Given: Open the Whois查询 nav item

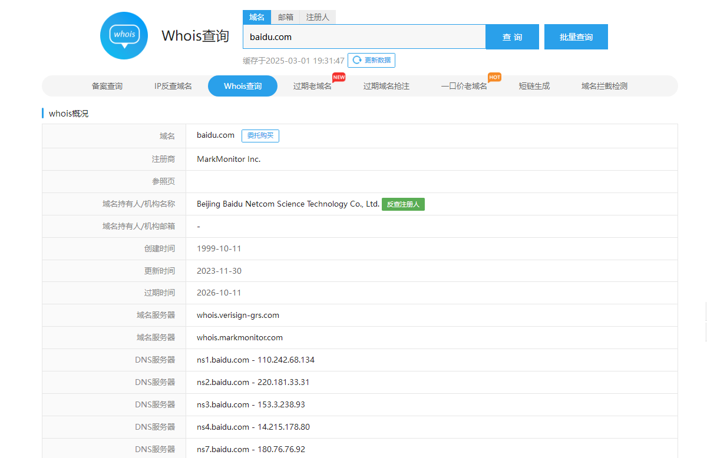Looking at the screenshot, I should 243,86.
